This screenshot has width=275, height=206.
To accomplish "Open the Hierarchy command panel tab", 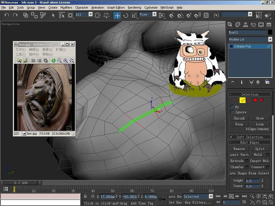I will click(246, 25).
